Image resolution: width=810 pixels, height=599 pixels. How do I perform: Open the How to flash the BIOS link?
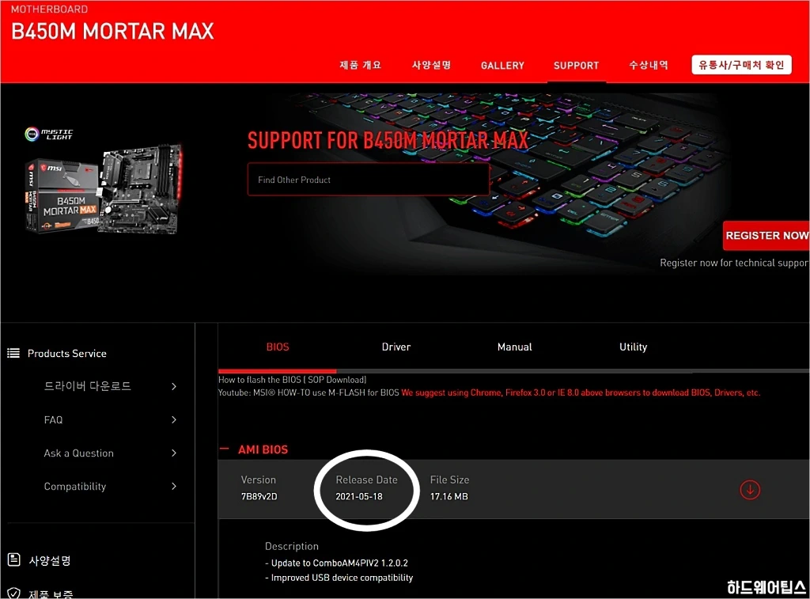click(x=292, y=381)
